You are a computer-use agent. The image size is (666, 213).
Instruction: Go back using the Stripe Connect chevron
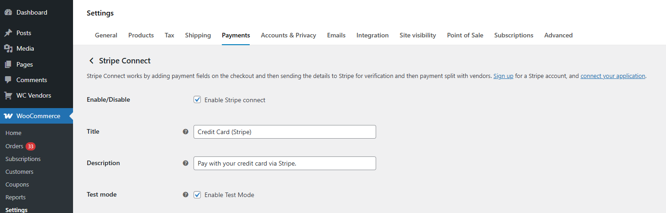coord(91,61)
